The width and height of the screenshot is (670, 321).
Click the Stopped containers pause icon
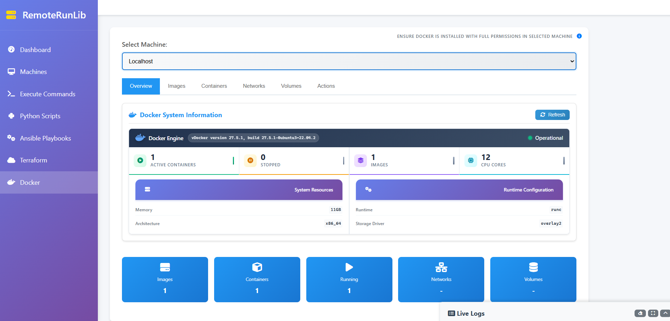(250, 160)
